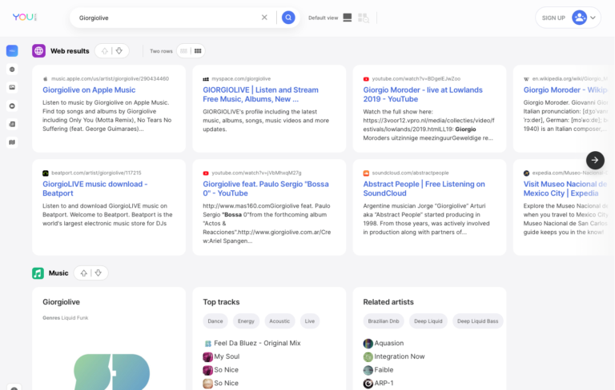Select the globe icon in left sidebar

point(12,70)
